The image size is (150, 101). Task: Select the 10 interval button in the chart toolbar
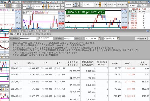pyautogui.click(x=108, y=5)
